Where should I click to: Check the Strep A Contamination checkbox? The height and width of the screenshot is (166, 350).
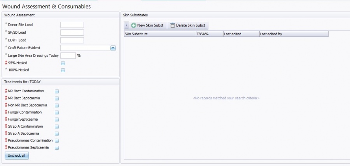57,126
